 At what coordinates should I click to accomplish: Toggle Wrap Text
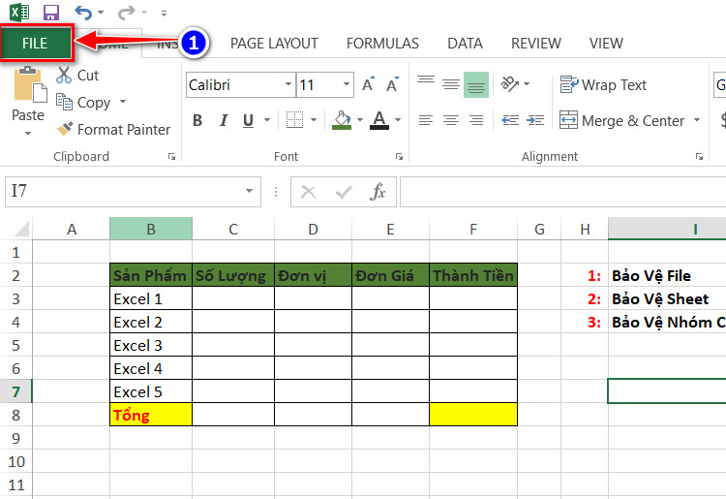[603, 85]
